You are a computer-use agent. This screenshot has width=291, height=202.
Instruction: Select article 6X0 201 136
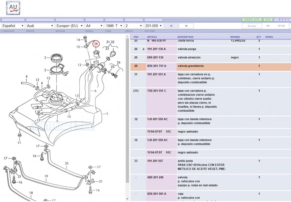(x=155, y=58)
